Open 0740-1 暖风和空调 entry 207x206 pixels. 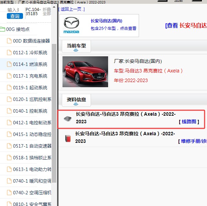(32, 181)
